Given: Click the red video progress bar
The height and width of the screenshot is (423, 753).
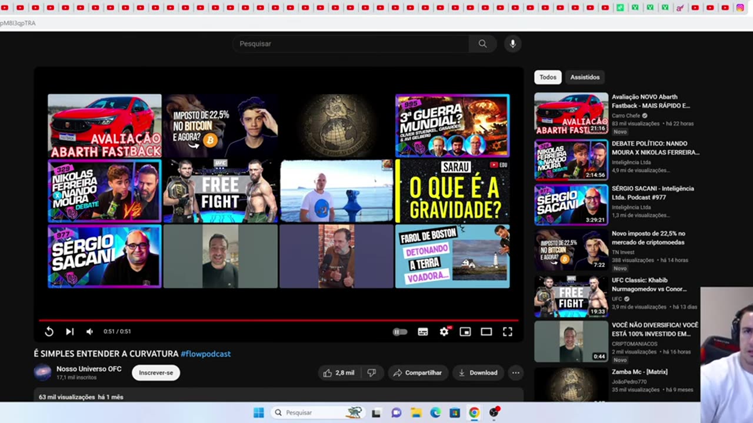Looking at the screenshot, I should (279, 320).
